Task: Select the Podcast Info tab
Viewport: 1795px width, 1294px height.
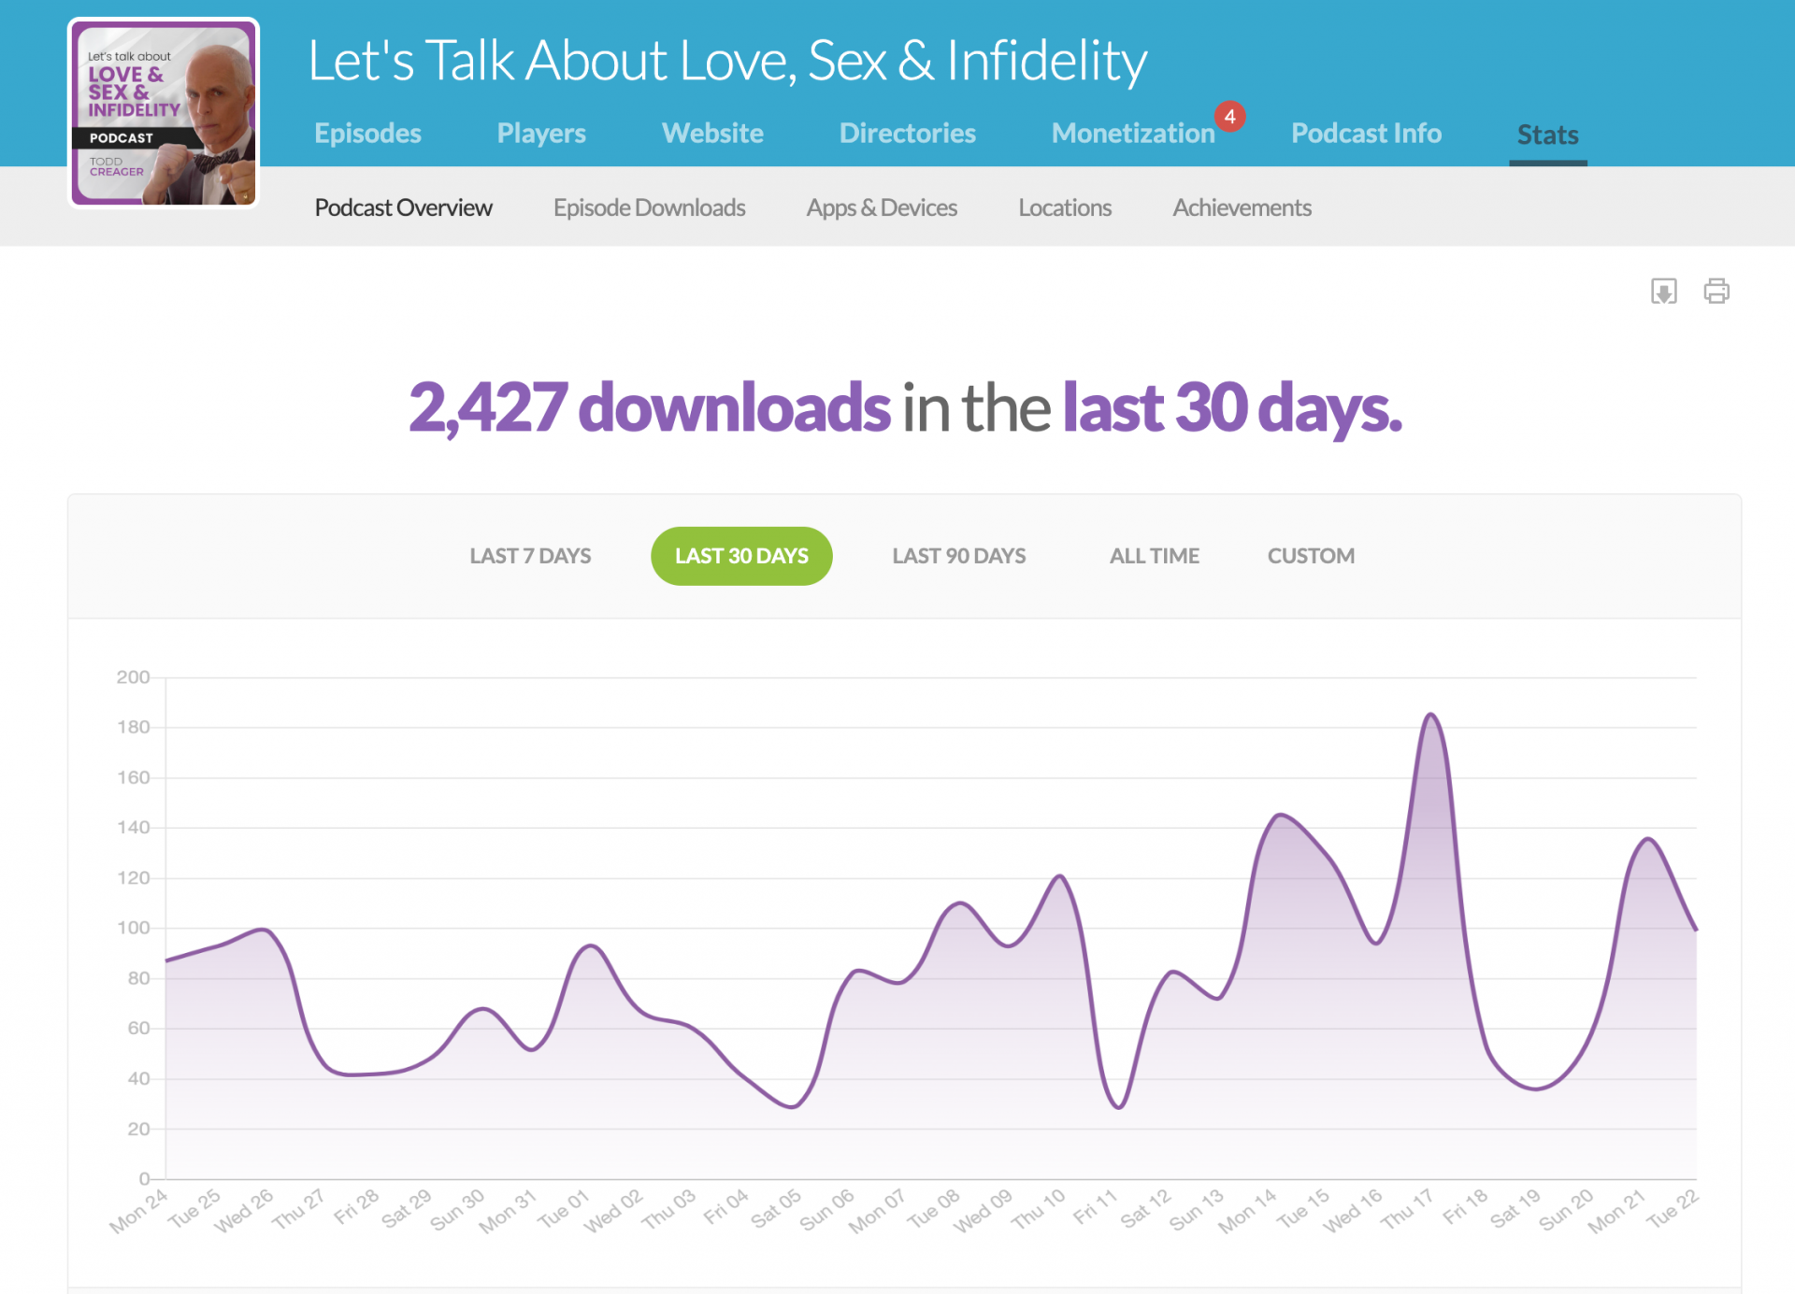Action: point(1366,134)
